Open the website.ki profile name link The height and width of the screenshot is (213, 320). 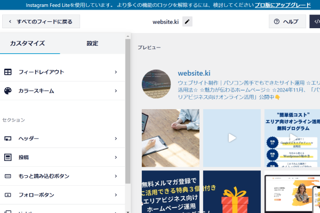pos(194,73)
